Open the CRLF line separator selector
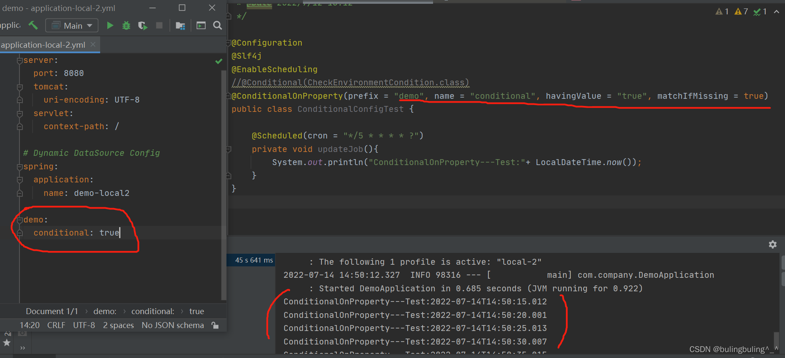785x358 pixels. [x=56, y=325]
